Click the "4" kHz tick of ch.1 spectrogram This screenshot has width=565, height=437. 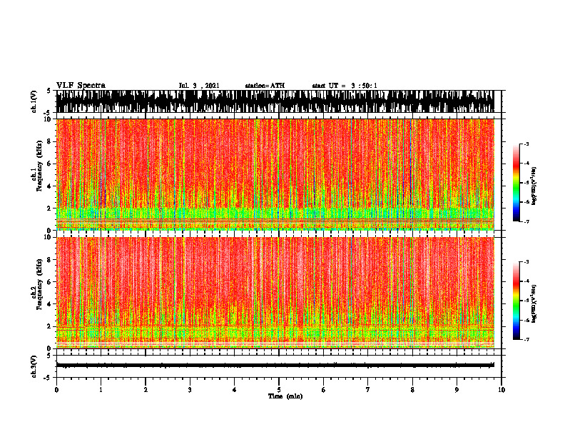tap(50, 186)
